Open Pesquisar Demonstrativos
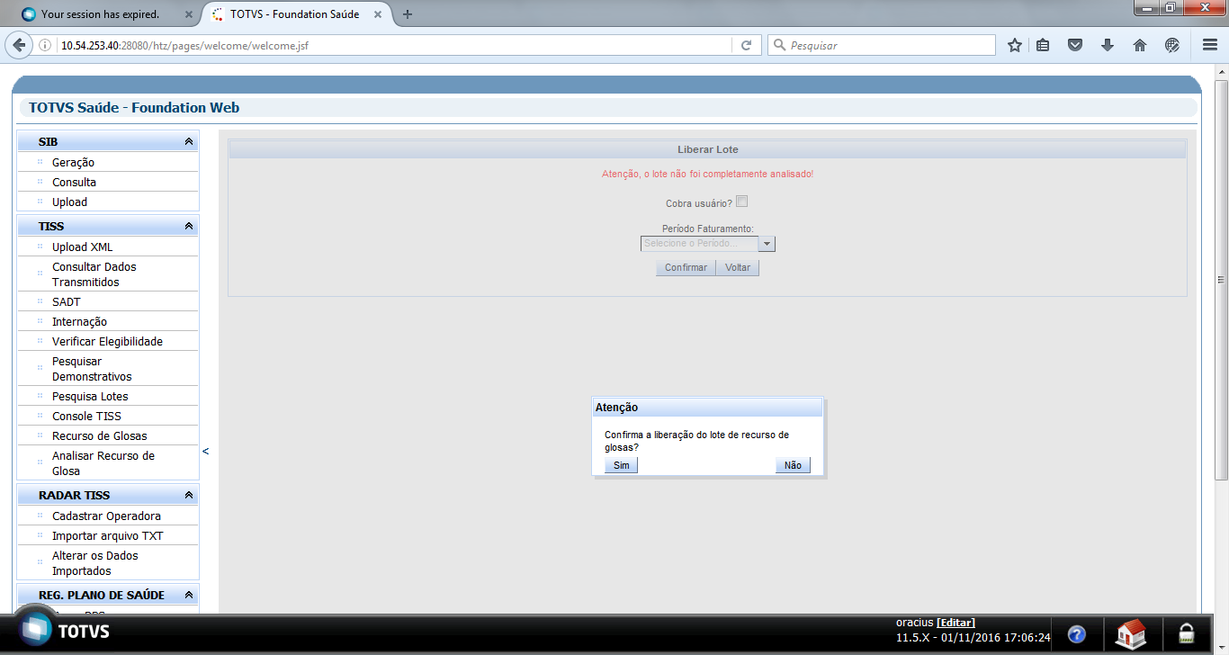Image resolution: width=1229 pixels, height=655 pixels. pyautogui.click(x=92, y=369)
